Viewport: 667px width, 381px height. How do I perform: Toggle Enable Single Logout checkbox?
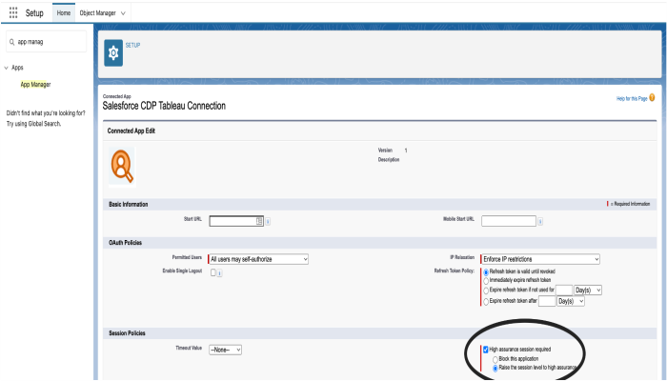pos(213,272)
